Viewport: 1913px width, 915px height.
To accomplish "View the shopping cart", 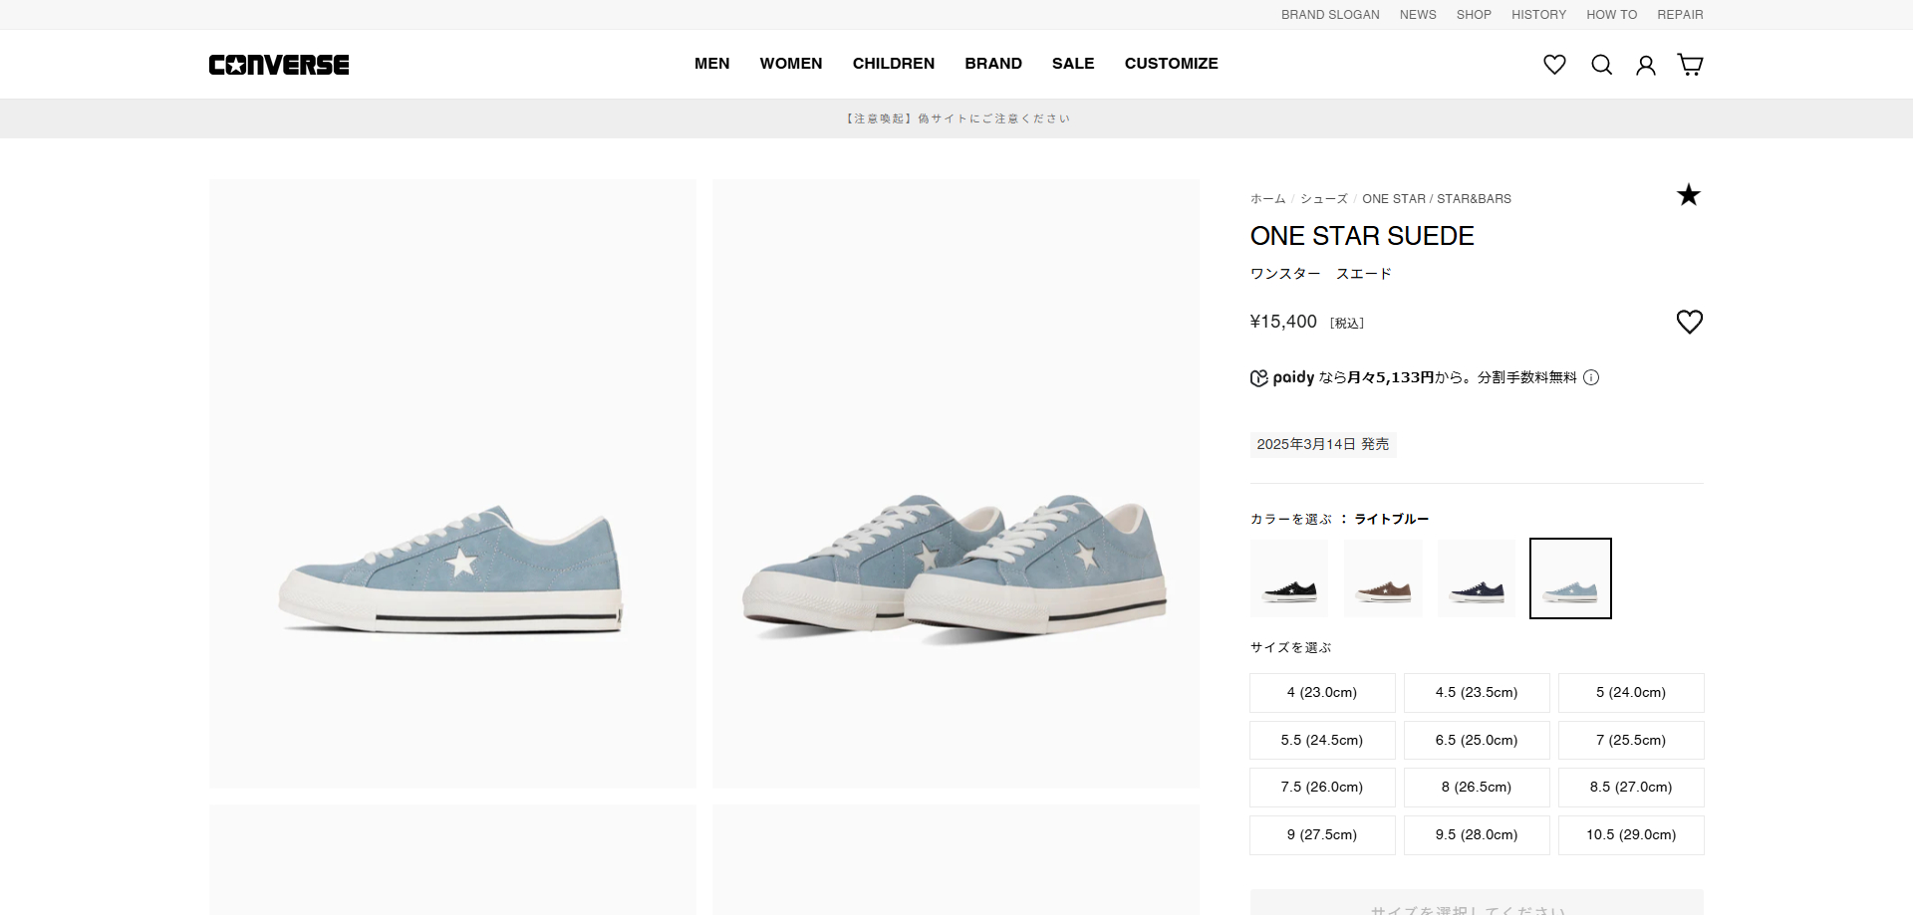I will tap(1691, 64).
